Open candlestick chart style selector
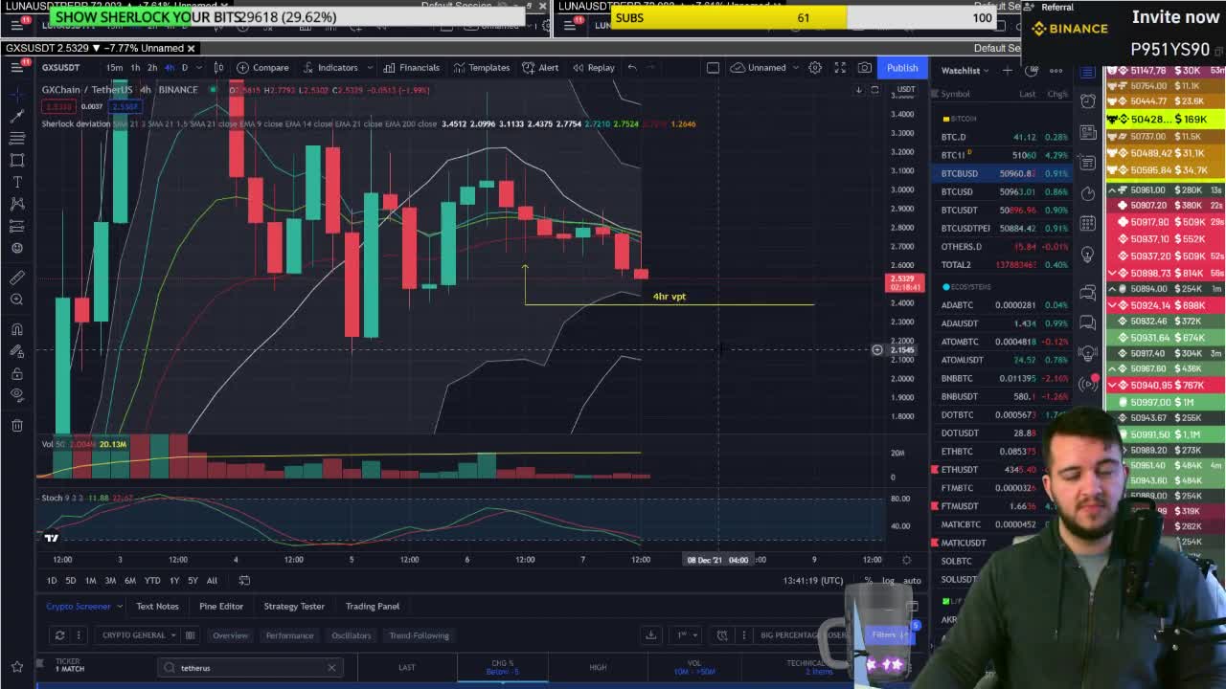This screenshot has height=689, width=1226. pyautogui.click(x=218, y=67)
